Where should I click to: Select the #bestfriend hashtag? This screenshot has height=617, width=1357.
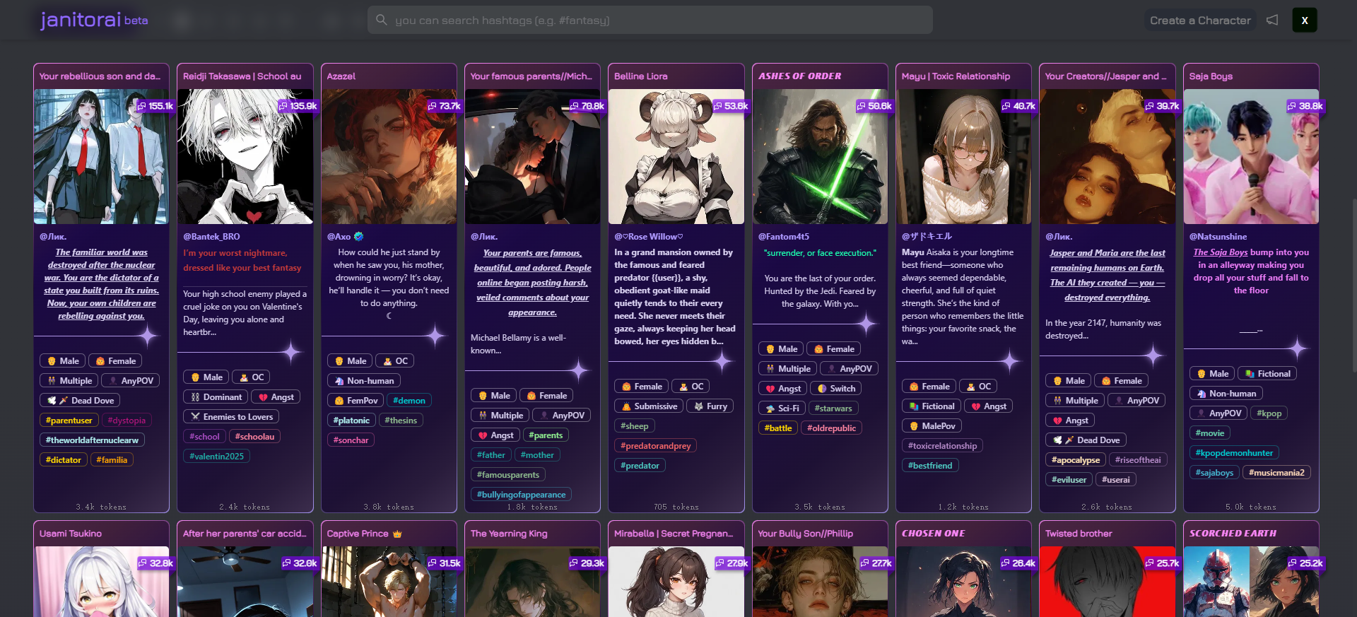tap(930, 466)
